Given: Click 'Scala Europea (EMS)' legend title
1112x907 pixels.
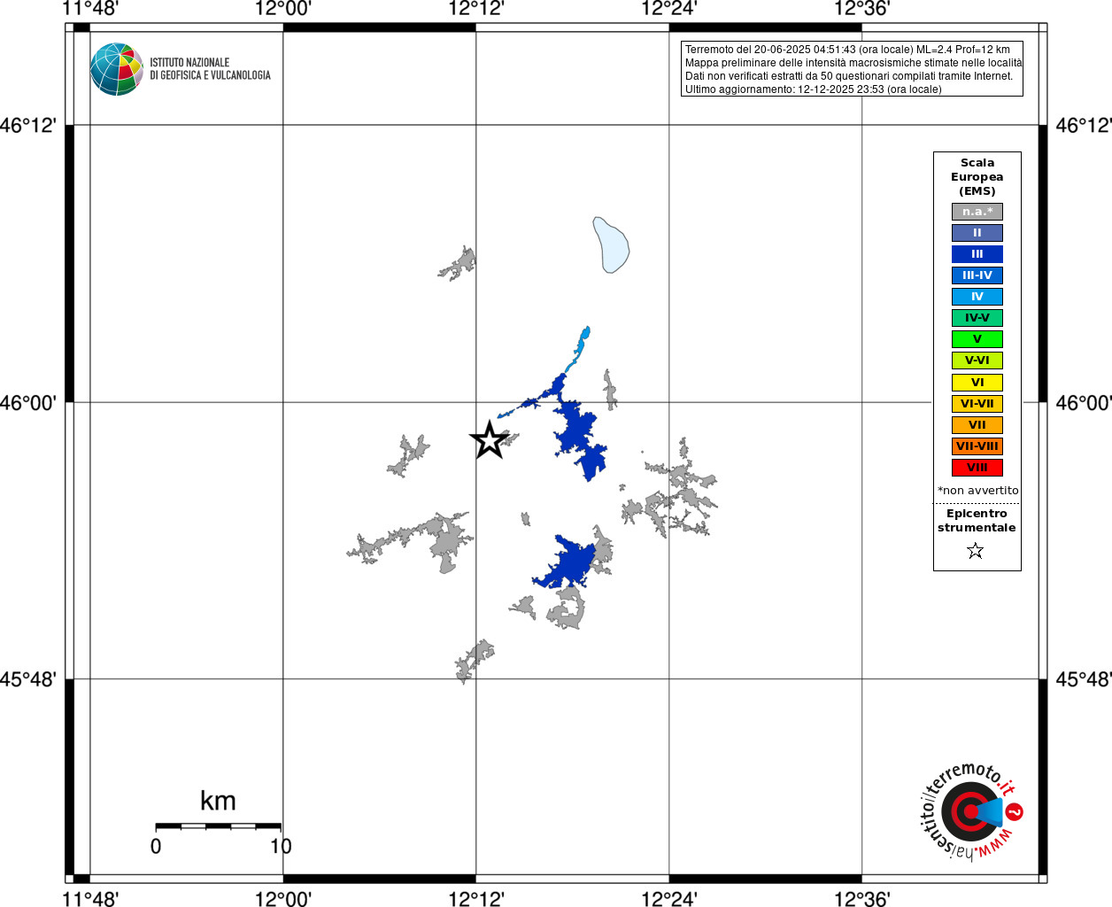Looking at the screenshot, I should (977, 177).
